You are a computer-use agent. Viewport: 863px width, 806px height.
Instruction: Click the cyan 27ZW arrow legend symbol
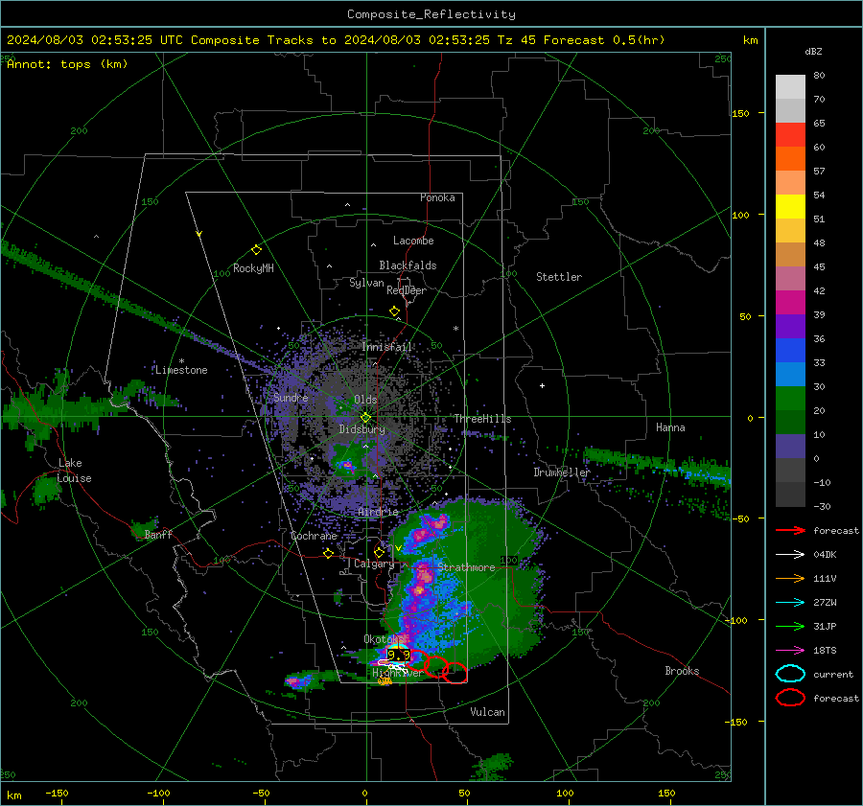[790, 603]
